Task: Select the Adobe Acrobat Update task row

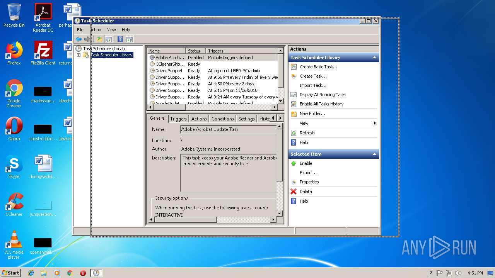Action: (x=213, y=58)
